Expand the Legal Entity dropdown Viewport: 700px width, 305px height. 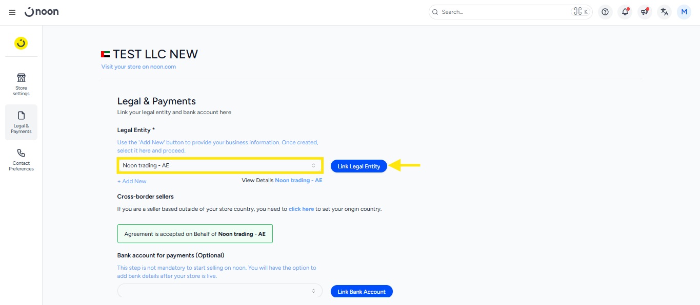point(219,165)
